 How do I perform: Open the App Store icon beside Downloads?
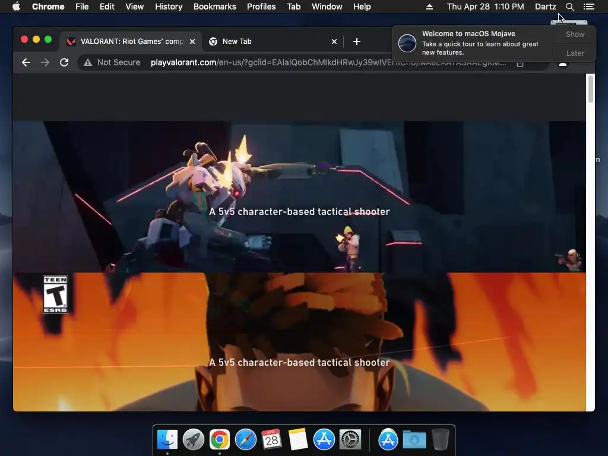pyautogui.click(x=388, y=439)
